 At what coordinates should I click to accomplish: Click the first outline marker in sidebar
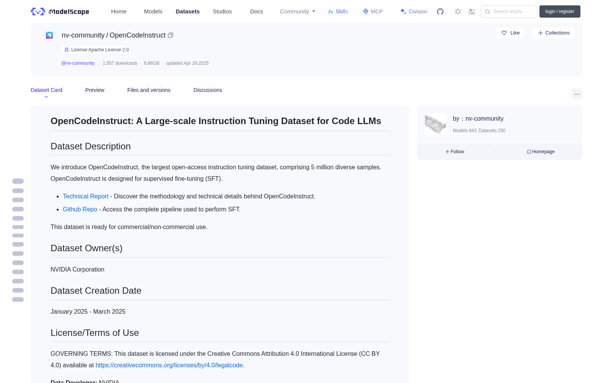tap(18, 181)
